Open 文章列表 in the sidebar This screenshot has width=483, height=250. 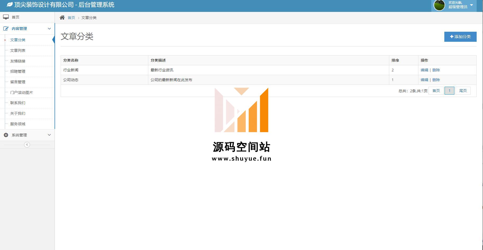coord(27,50)
